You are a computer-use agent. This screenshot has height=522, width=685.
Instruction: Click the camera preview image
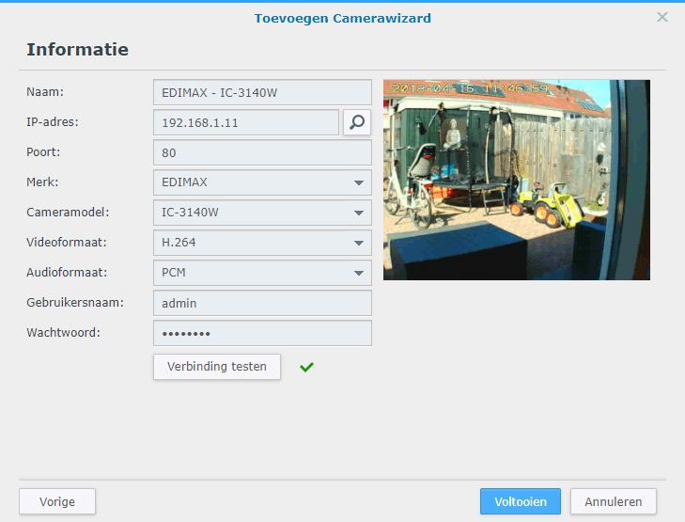[517, 180]
